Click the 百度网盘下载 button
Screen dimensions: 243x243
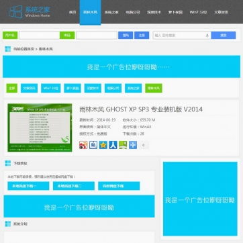click(x=119, y=186)
